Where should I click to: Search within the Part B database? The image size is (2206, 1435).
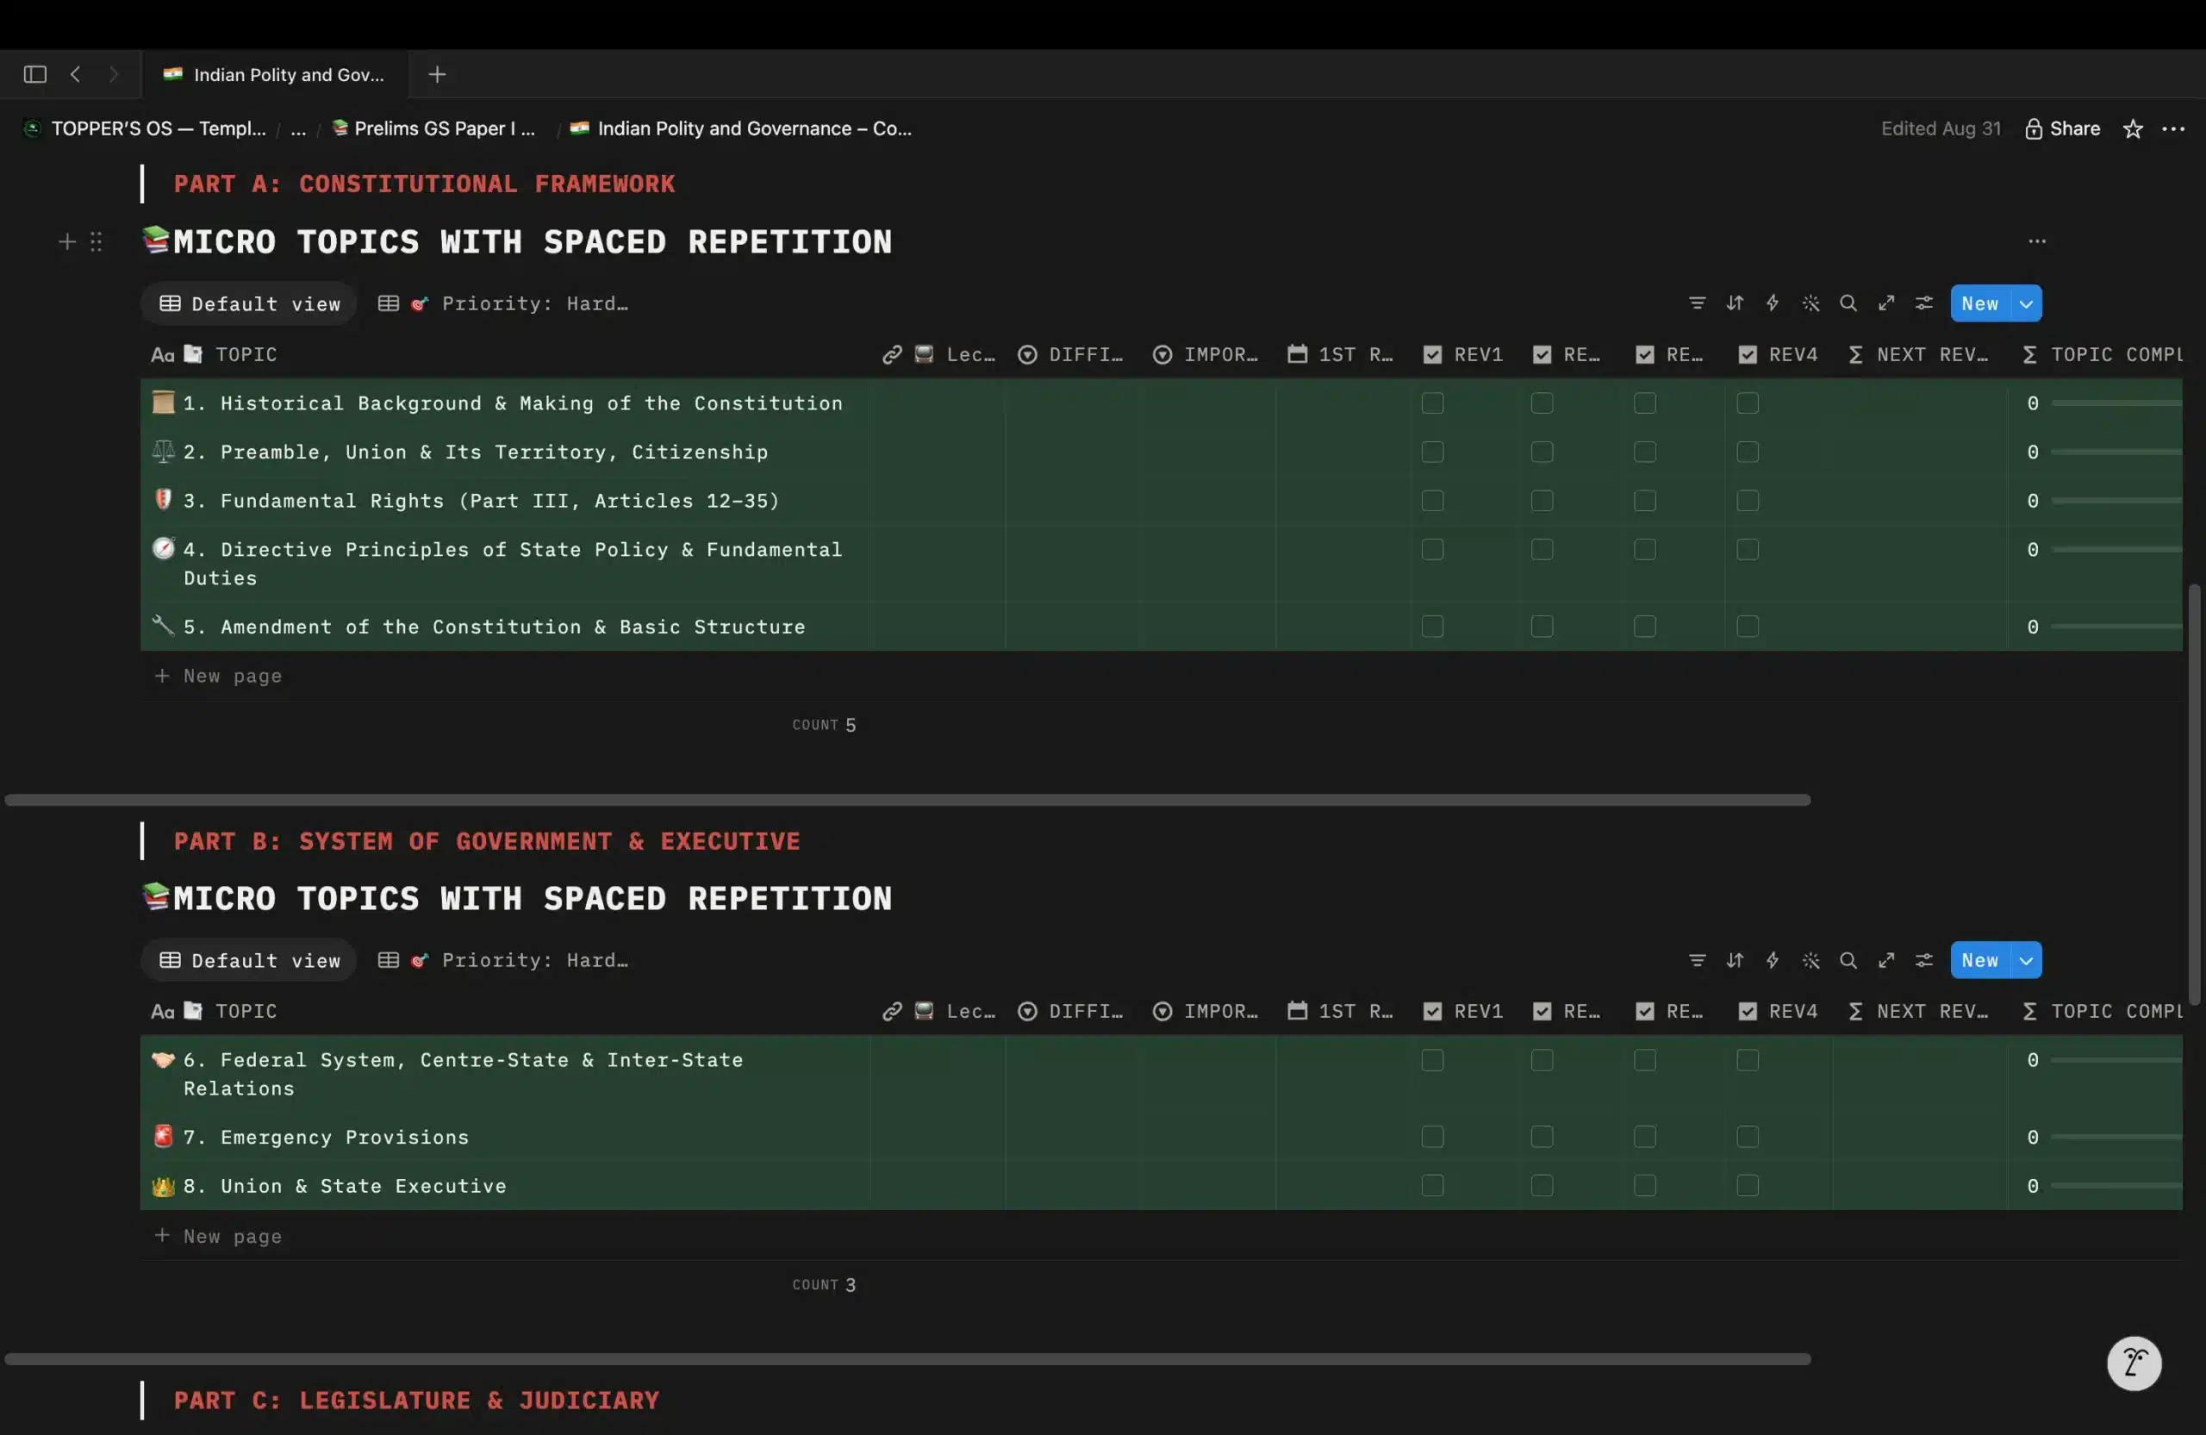tap(1848, 960)
